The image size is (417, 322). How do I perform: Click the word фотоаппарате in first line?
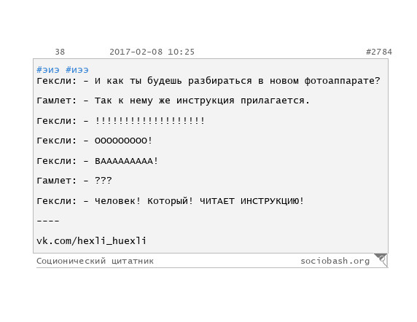342,81
